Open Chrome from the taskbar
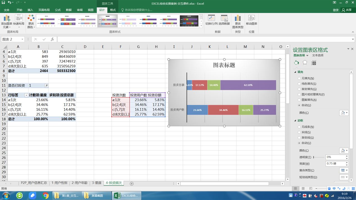 [x=46, y=196]
